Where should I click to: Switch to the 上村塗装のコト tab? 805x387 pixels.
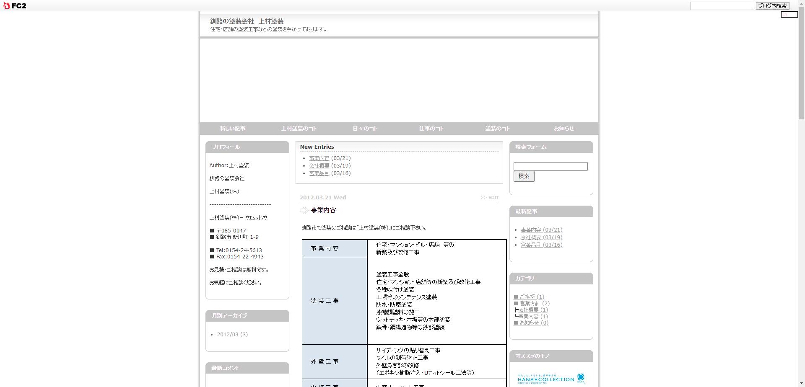click(299, 129)
